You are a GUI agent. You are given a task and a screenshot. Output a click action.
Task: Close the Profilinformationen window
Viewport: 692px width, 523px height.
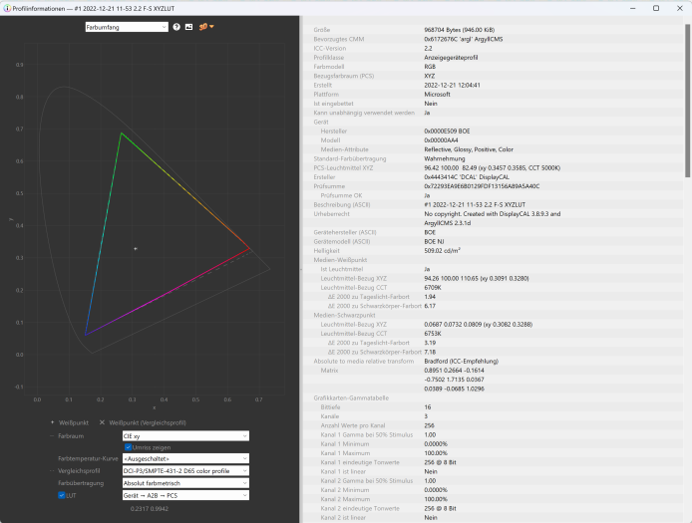click(x=680, y=8)
